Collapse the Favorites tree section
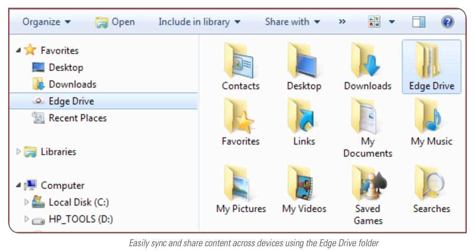 tap(19, 51)
